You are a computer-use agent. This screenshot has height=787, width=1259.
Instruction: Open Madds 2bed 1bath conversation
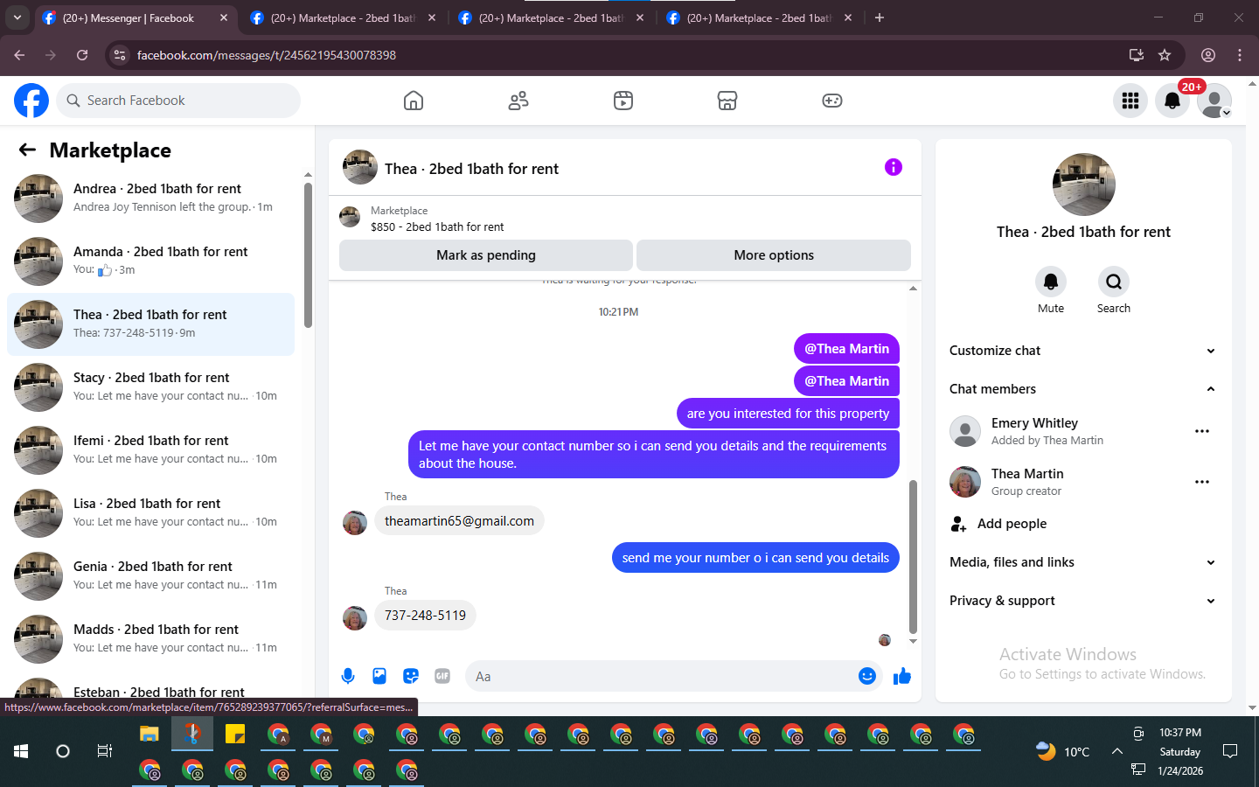150,639
